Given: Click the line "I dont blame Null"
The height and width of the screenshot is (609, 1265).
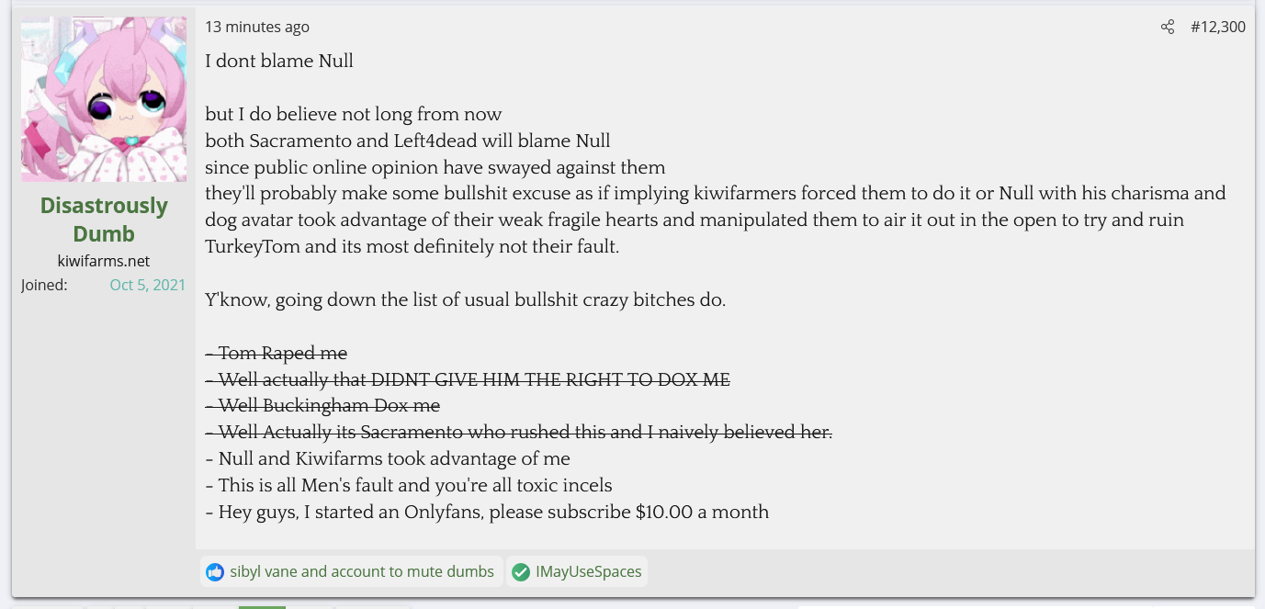Looking at the screenshot, I should coord(279,62).
